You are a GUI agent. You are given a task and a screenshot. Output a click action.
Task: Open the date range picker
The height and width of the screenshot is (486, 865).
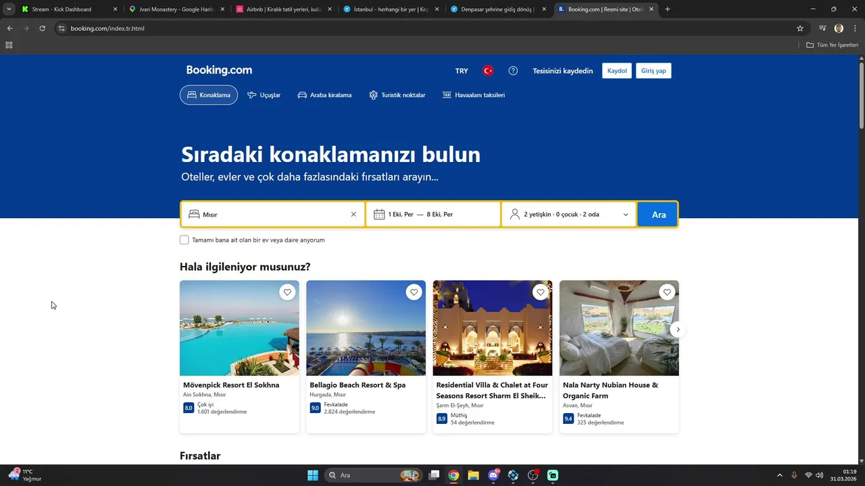point(433,214)
